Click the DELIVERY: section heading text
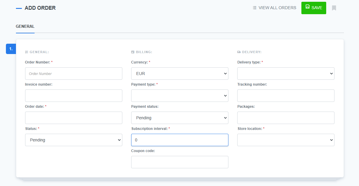359x186 pixels. pyautogui.click(x=252, y=52)
